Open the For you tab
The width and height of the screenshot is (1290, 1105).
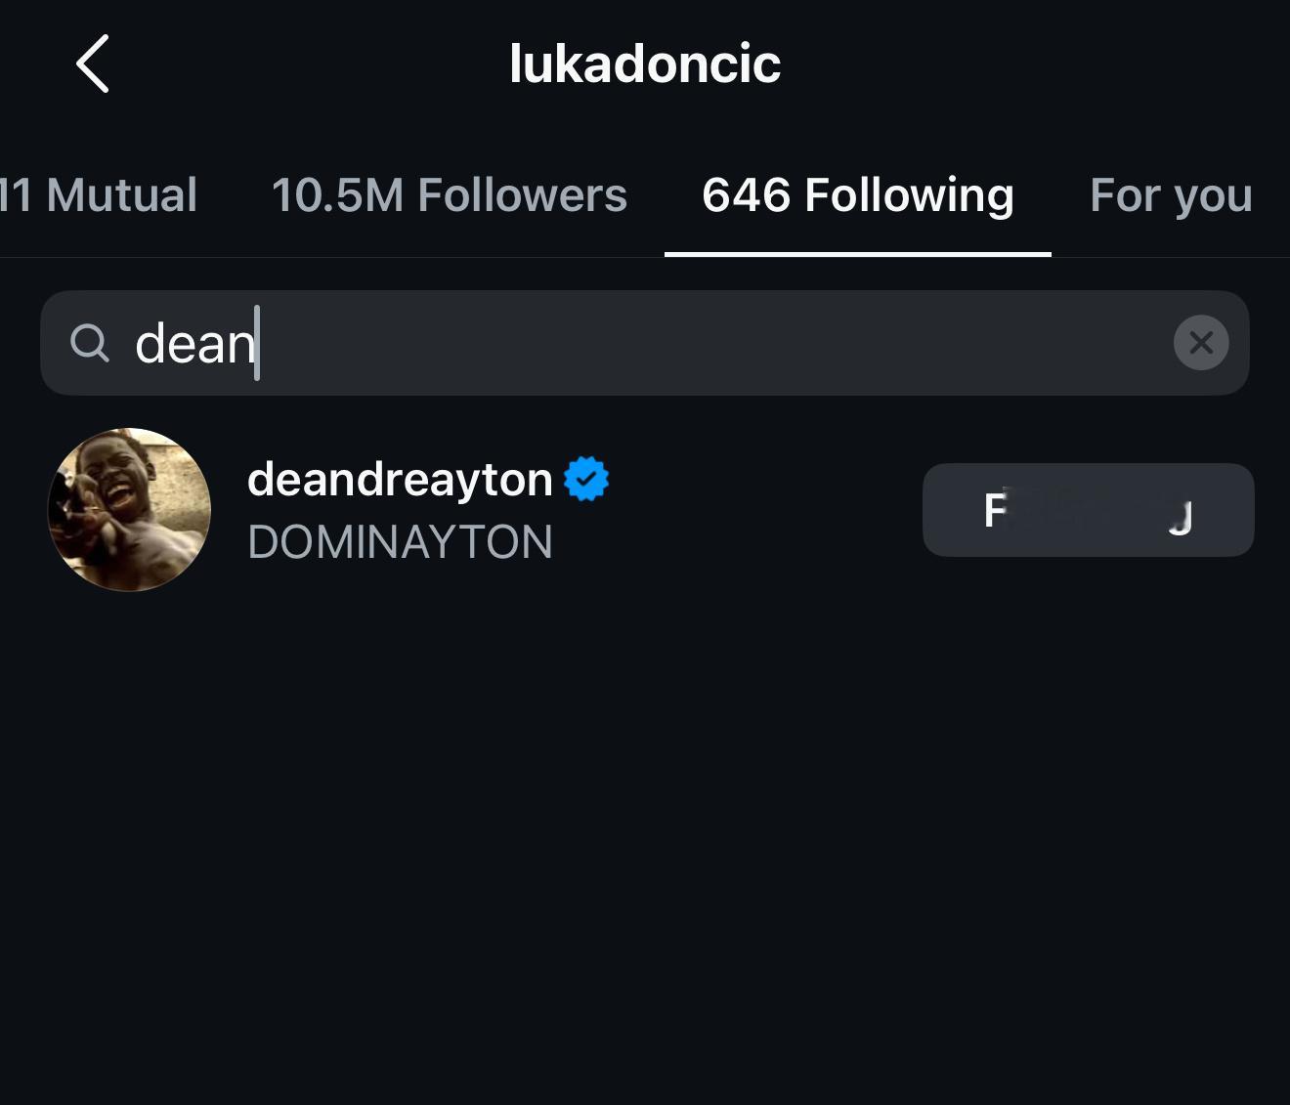pyautogui.click(x=1171, y=194)
